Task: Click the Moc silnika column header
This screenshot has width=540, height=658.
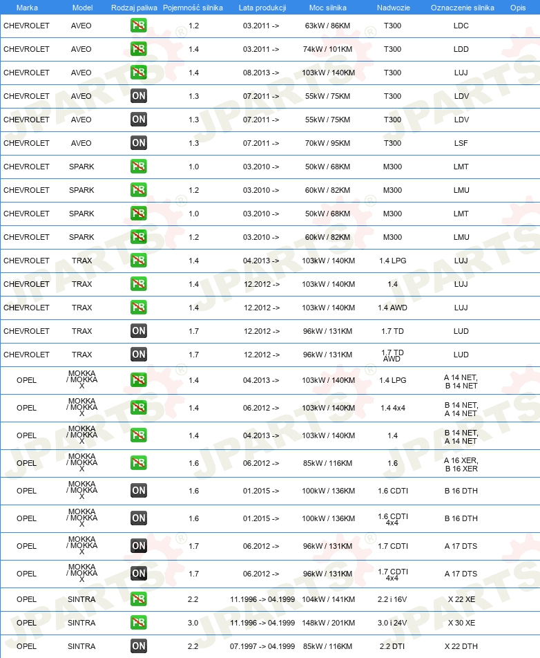Action: (x=328, y=8)
